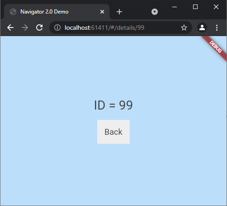Screen dimensions: 227x206
Task: Click the browser forward arrow
Action: [x=25, y=27]
